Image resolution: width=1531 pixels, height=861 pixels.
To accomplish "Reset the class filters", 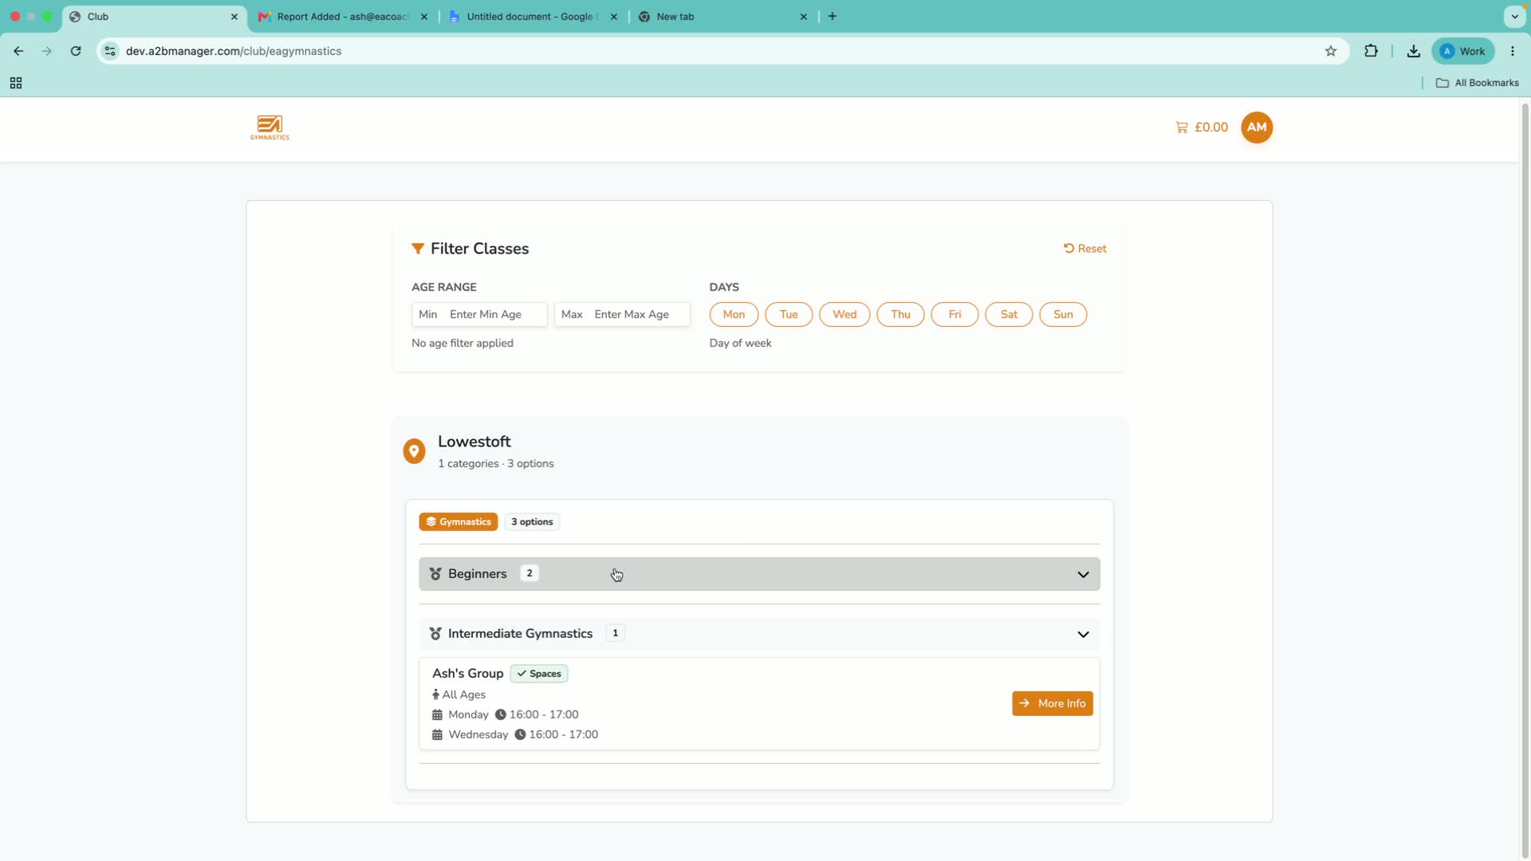I will coord(1085,249).
